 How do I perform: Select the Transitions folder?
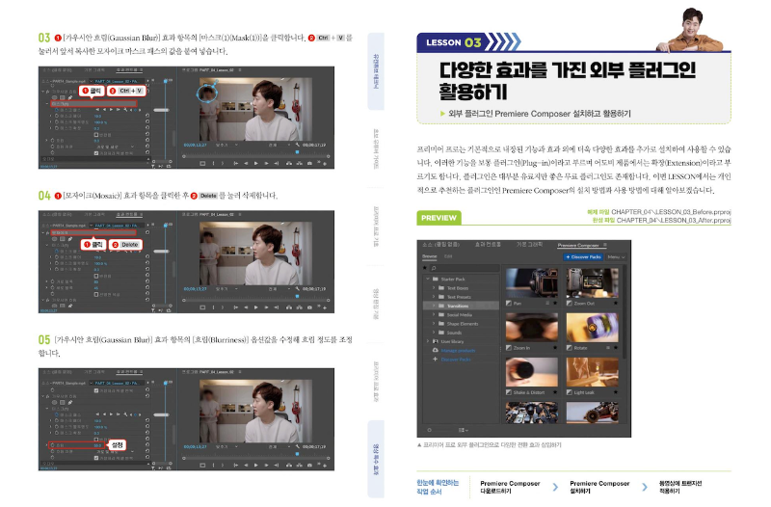[462, 306]
